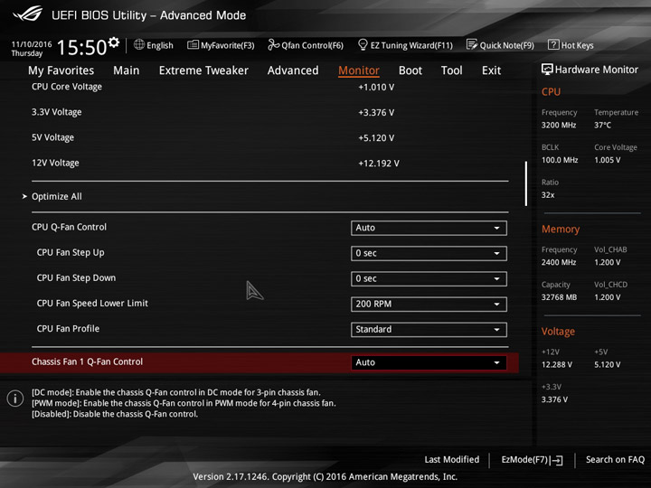The width and height of the screenshot is (651, 488).
Task: Click Chassis Fan 1 Q-Fan Control label
Action: 87,361
